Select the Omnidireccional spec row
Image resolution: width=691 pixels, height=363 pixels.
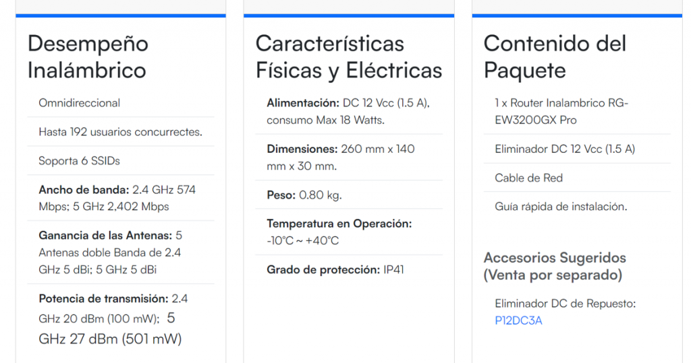(80, 103)
